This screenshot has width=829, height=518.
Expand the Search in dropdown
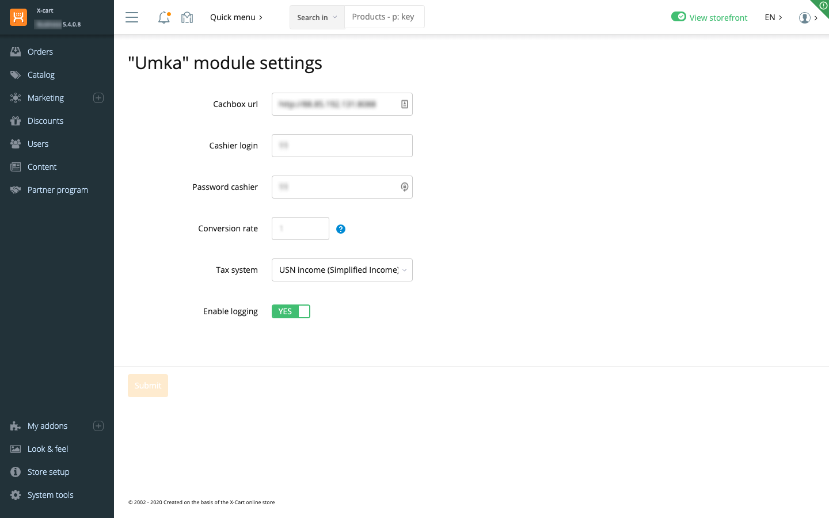pos(317,17)
